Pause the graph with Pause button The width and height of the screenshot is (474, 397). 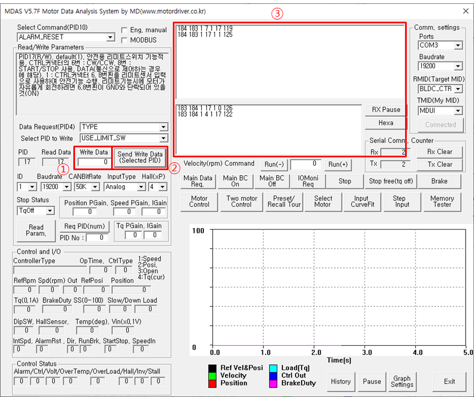(372, 381)
